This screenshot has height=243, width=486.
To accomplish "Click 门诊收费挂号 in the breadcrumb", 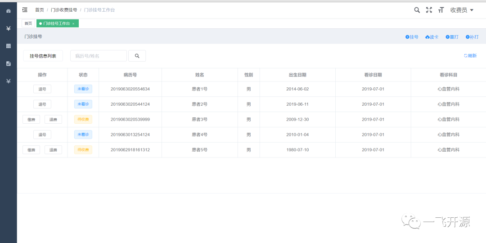I will pyautogui.click(x=63, y=10).
